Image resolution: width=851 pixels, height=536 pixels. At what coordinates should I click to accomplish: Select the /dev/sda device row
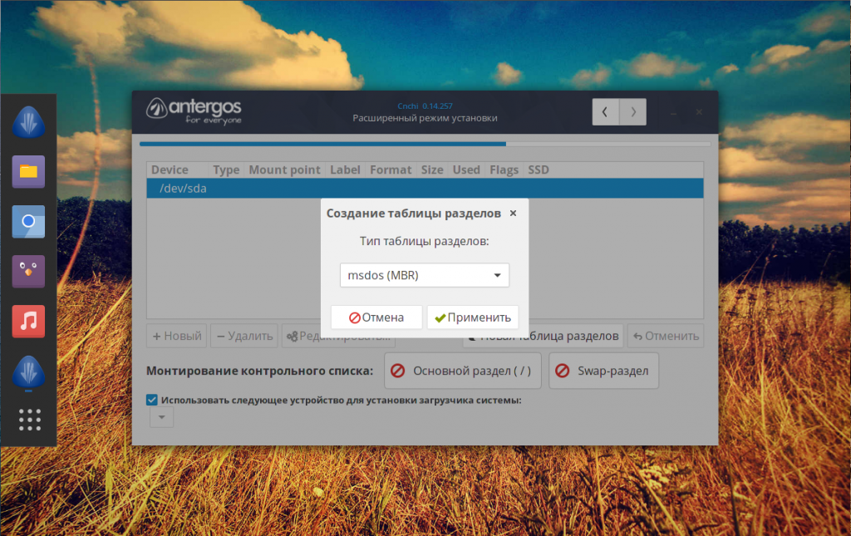(425, 189)
